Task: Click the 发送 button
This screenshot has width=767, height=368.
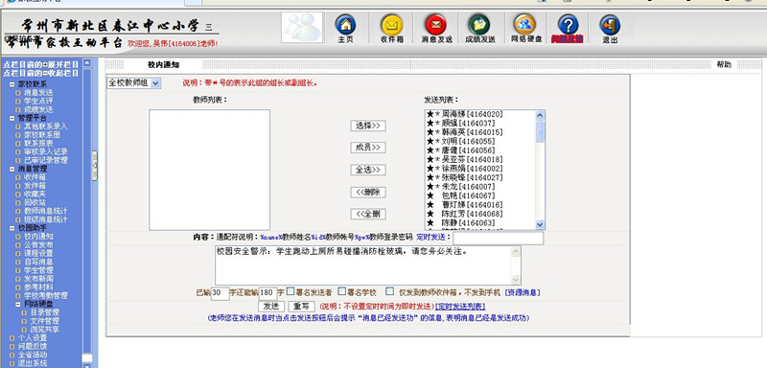Action: 271,307
